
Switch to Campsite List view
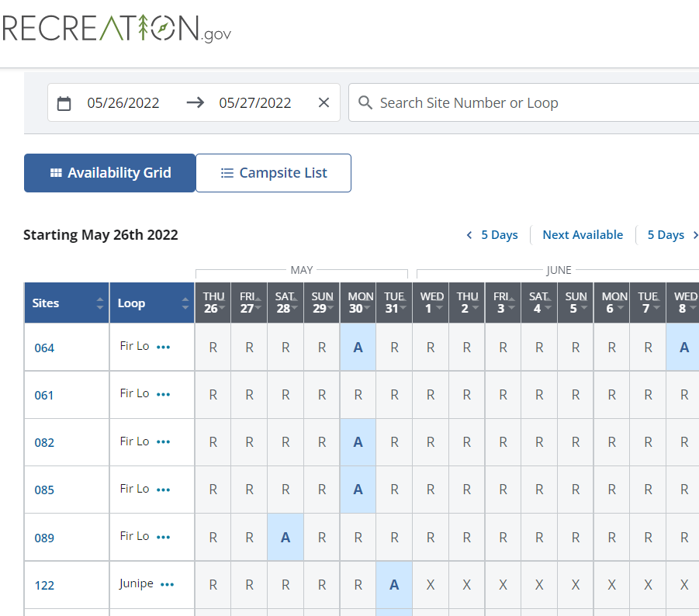pos(273,173)
